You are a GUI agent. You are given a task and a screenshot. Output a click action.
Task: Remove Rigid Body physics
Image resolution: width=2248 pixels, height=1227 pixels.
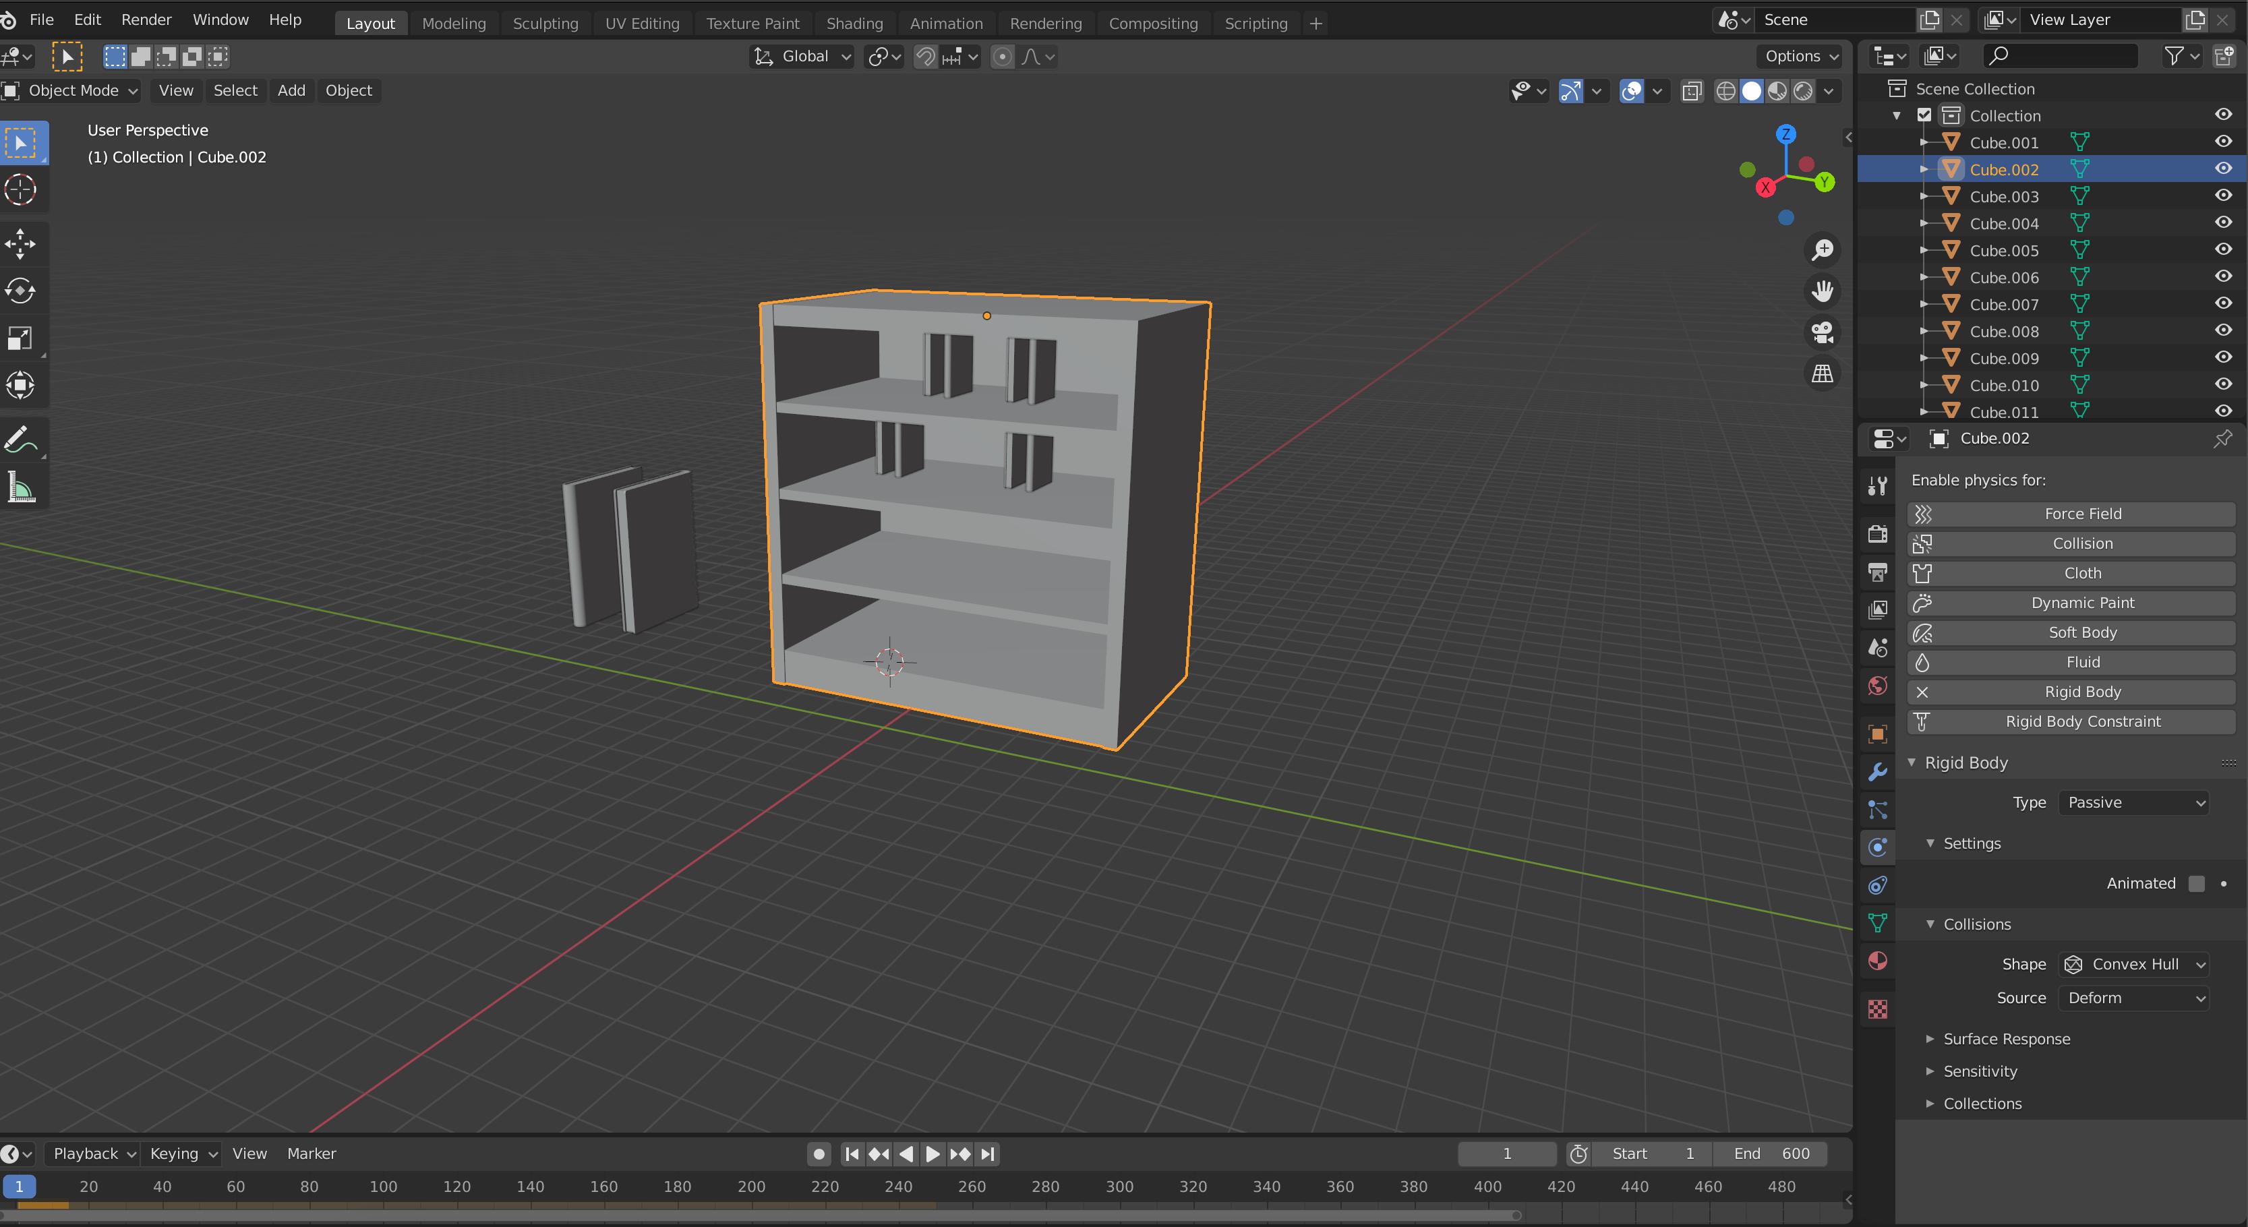(x=2071, y=692)
